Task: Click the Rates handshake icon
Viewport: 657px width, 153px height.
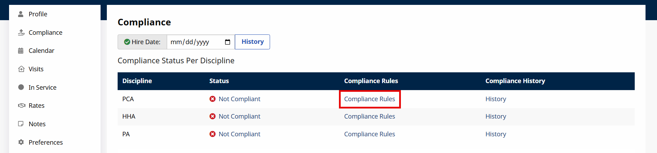Action: (22, 105)
